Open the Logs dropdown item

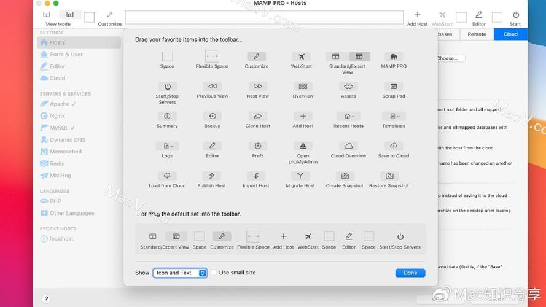click(167, 146)
